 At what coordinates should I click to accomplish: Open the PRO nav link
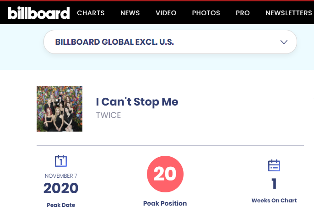point(243,13)
